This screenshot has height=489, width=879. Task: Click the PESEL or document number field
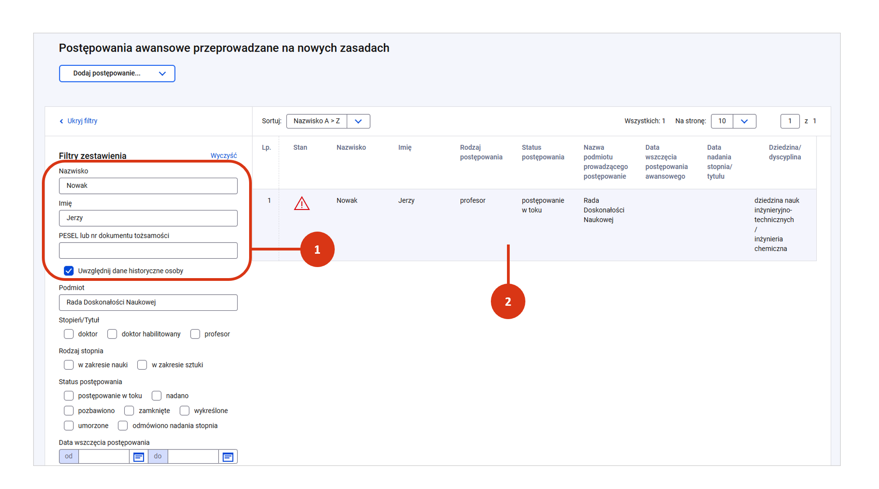[148, 250]
